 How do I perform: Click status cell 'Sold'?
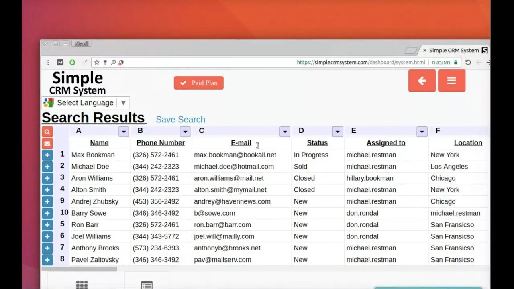tap(300, 167)
